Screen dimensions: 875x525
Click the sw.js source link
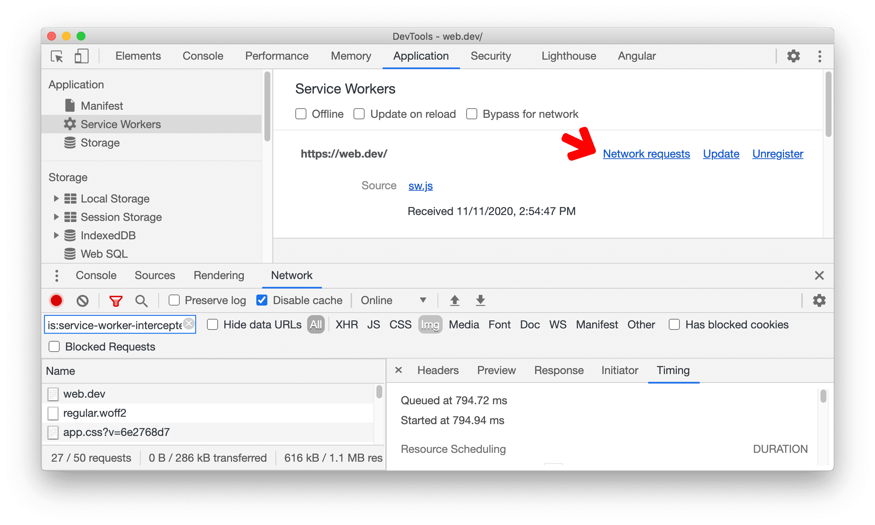[x=421, y=186]
